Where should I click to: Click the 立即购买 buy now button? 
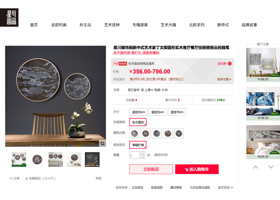point(151,169)
